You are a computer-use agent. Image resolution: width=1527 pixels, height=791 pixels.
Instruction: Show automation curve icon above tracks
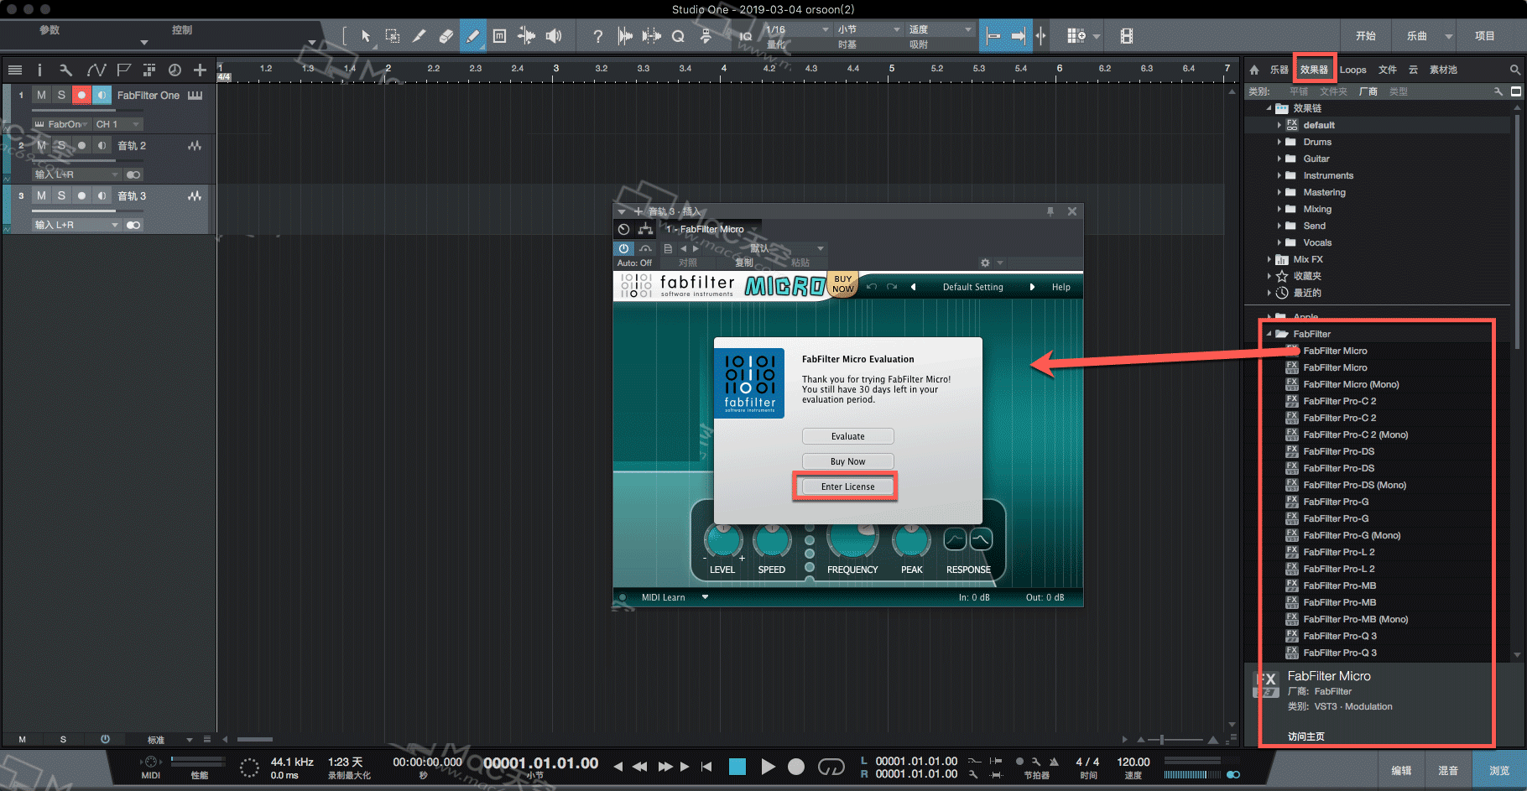point(96,70)
